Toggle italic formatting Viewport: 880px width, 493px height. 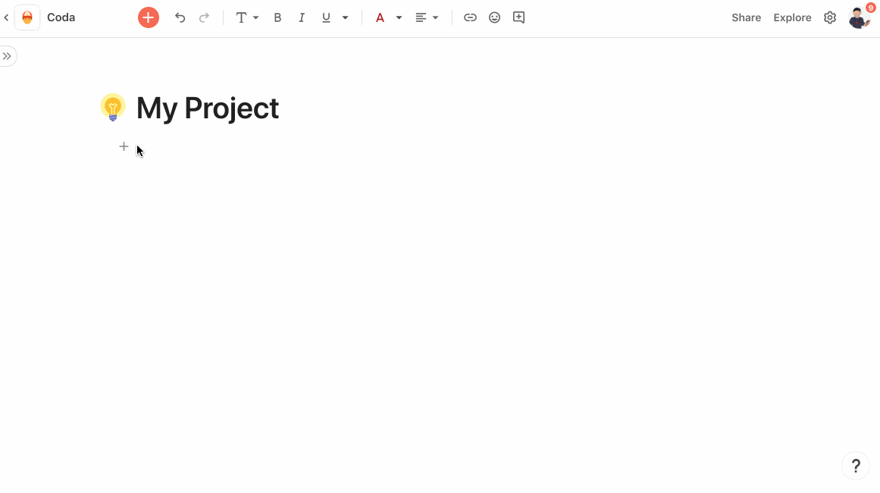[302, 17]
